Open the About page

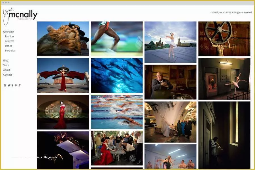(x=7, y=70)
